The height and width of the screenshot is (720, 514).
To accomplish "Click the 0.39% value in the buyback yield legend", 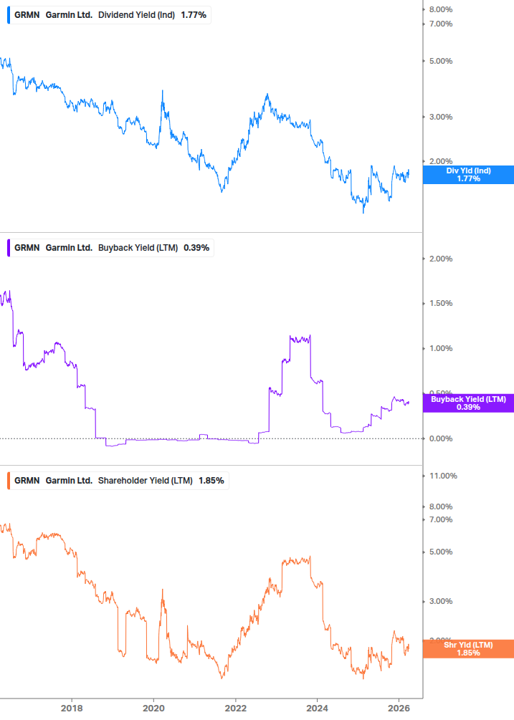I will (196, 247).
